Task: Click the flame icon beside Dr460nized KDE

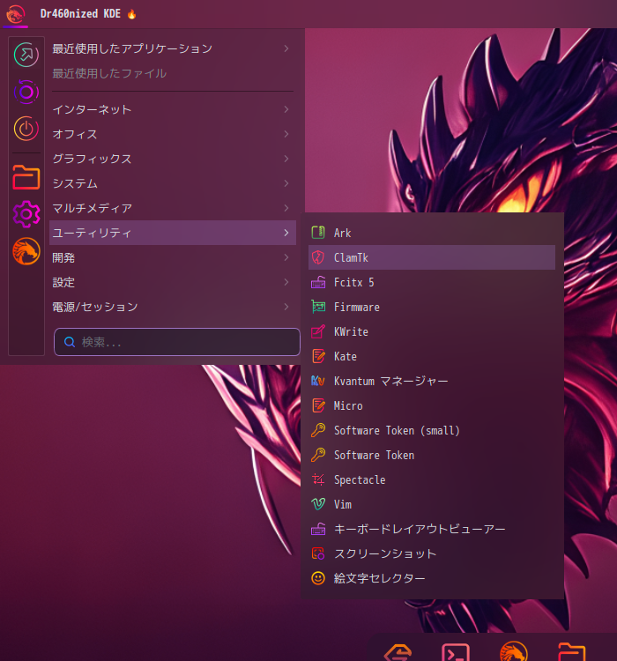Action: point(131,14)
